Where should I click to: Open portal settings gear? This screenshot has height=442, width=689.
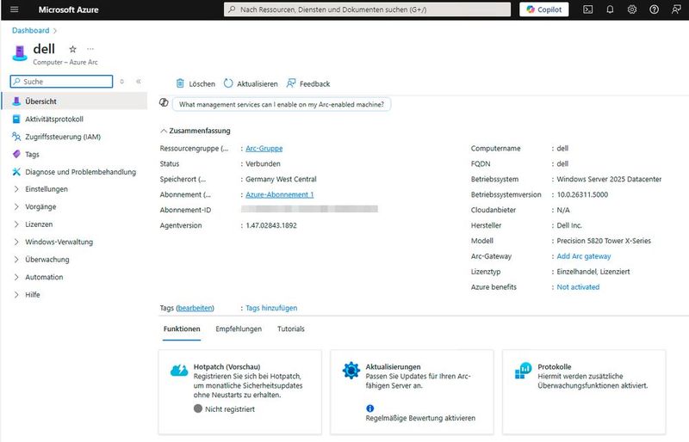coord(632,9)
